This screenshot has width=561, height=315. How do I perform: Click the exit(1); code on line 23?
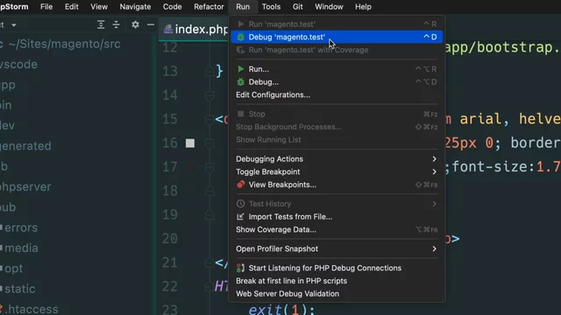(281, 309)
